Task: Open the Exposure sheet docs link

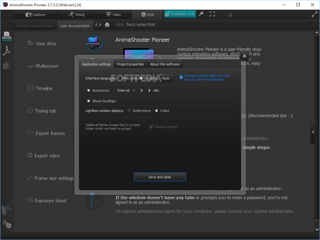Action: pos(51,200)
